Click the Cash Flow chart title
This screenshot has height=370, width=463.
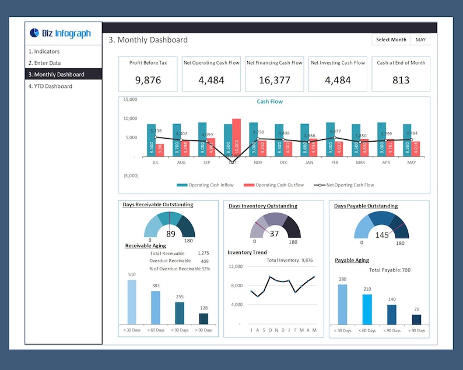[x=269, y=101]
